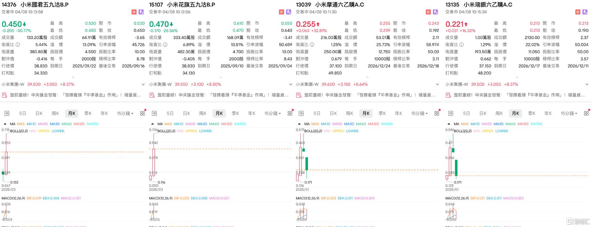Open the chart settings grid icon for 13039
Screen dimensions: 592x227
pyautogui.click(x=437, y=113)
